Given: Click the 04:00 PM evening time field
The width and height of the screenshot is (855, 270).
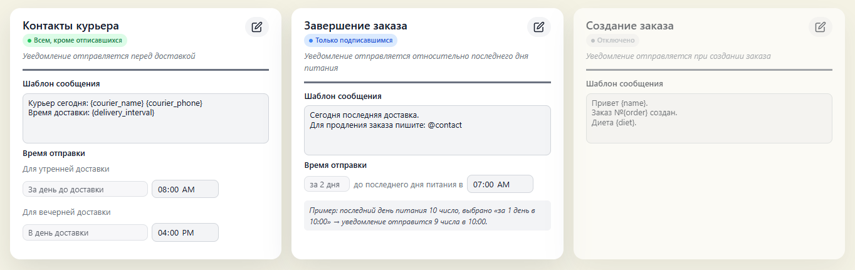Looking at the screenshot, I should (185, 232).
